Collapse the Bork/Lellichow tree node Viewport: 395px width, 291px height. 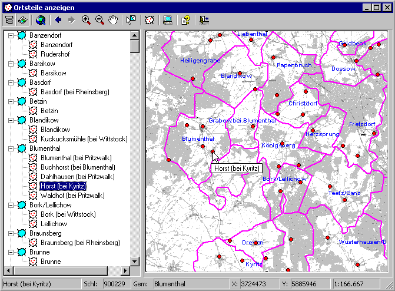tap(11, 205)
